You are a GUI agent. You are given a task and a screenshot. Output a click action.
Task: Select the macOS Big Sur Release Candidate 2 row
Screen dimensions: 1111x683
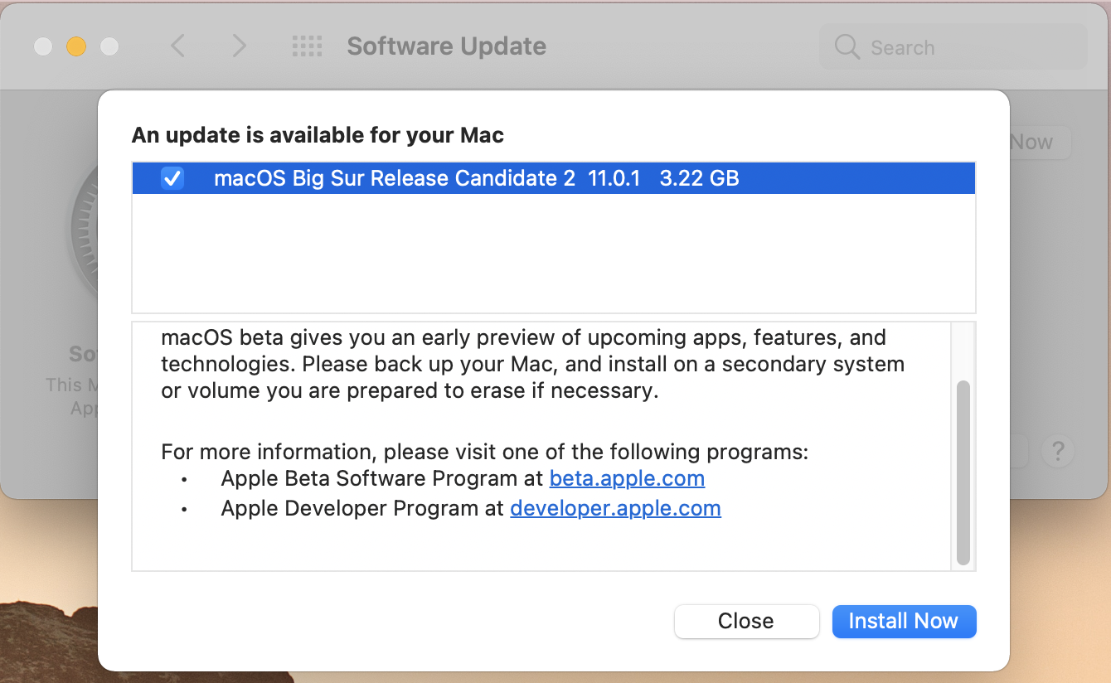coord(553,178)
